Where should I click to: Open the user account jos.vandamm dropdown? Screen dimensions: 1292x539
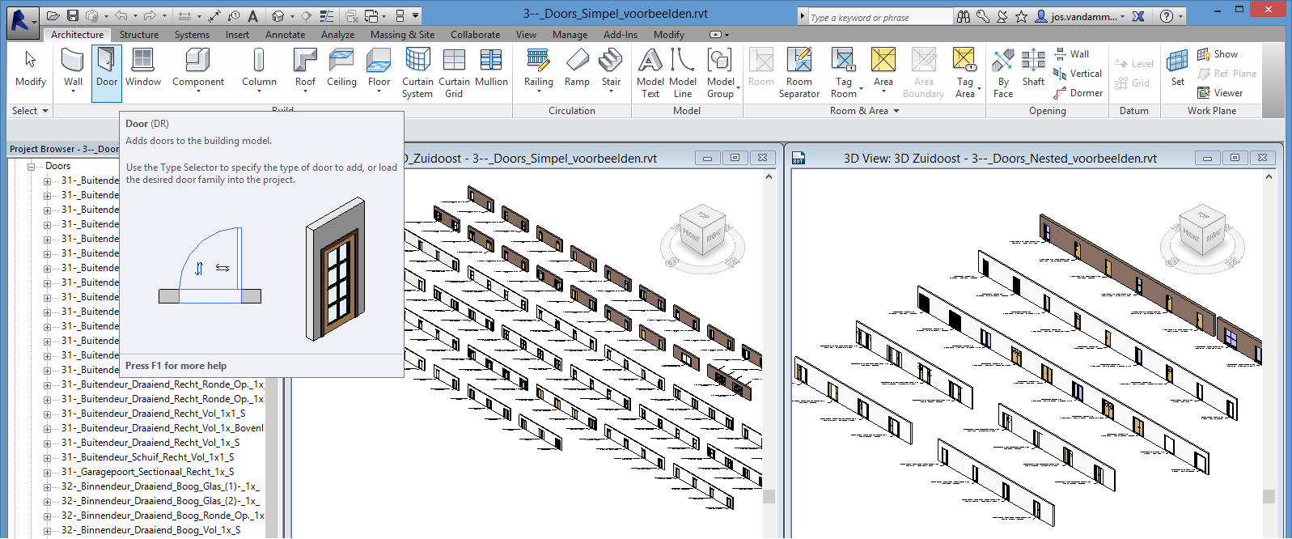coord(1081,16)
